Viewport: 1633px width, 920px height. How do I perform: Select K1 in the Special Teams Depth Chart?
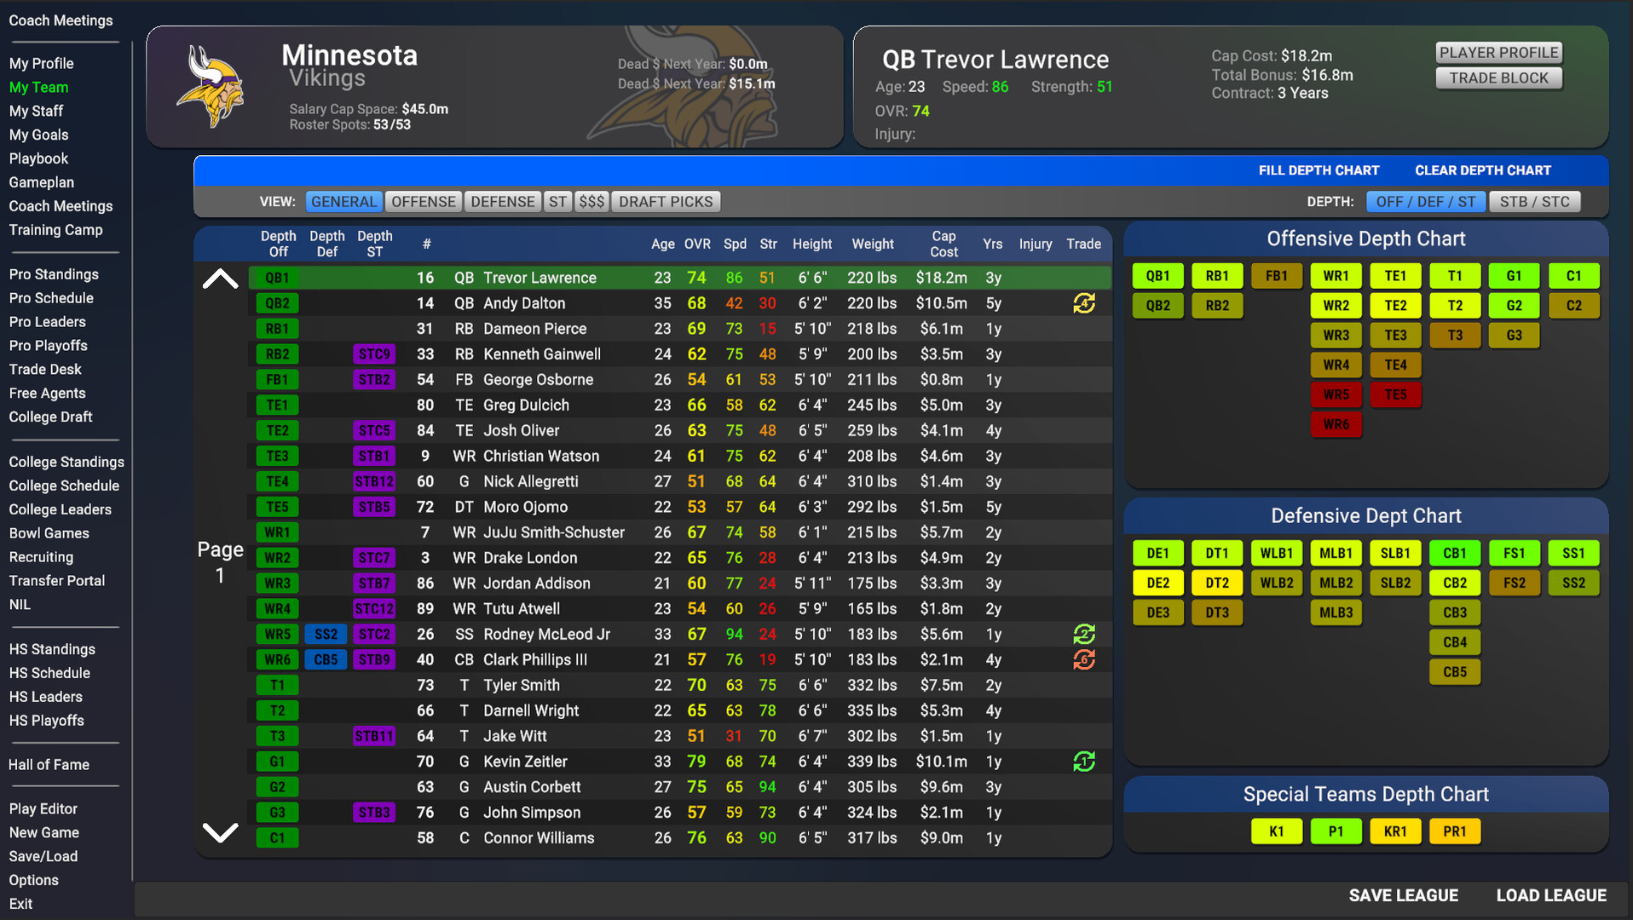click(x=1276, y=831)
